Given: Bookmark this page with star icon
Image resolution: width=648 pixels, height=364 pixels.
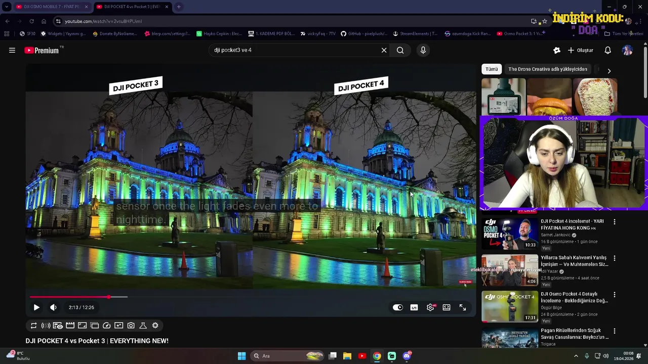Looking at the screenshot, I should coord(545,21).
